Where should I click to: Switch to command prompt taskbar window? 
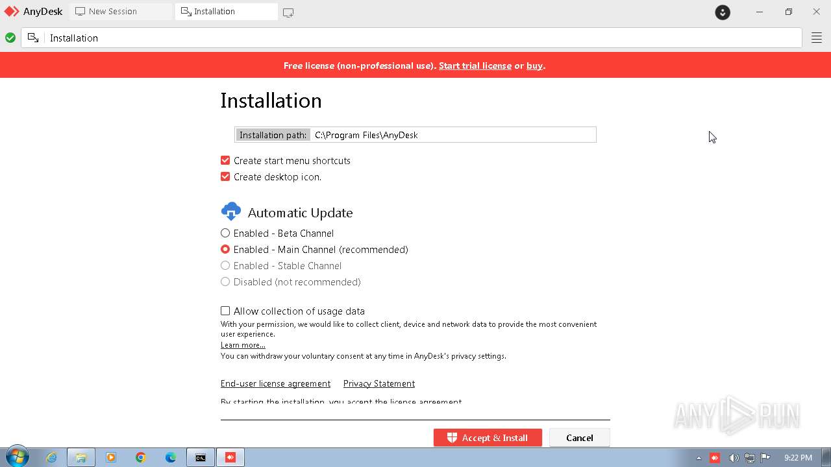[201, 457]
